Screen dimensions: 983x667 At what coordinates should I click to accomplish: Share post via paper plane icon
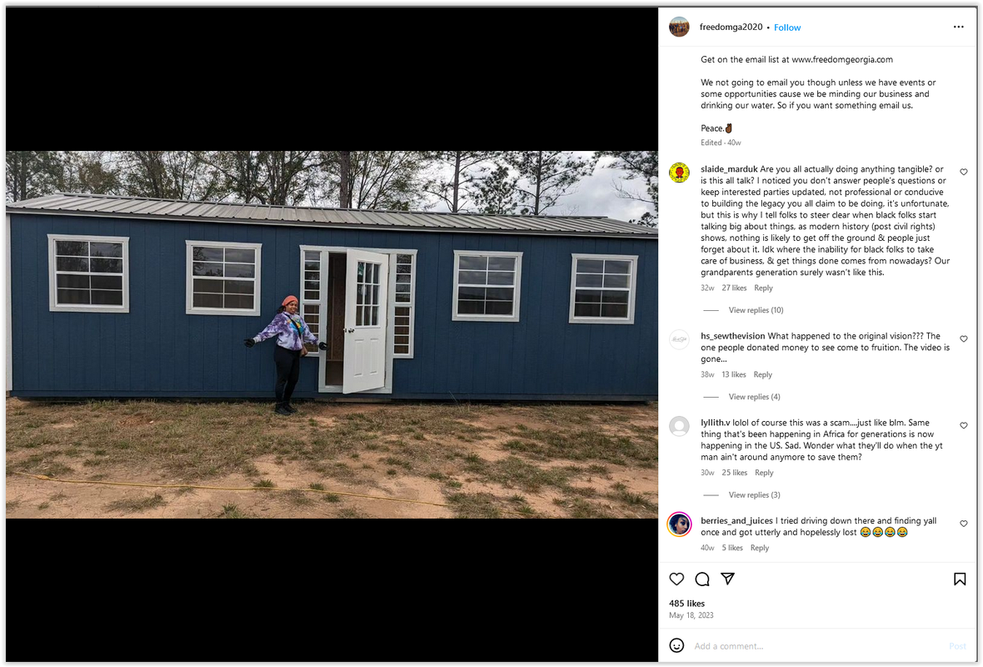coord(727,579)
